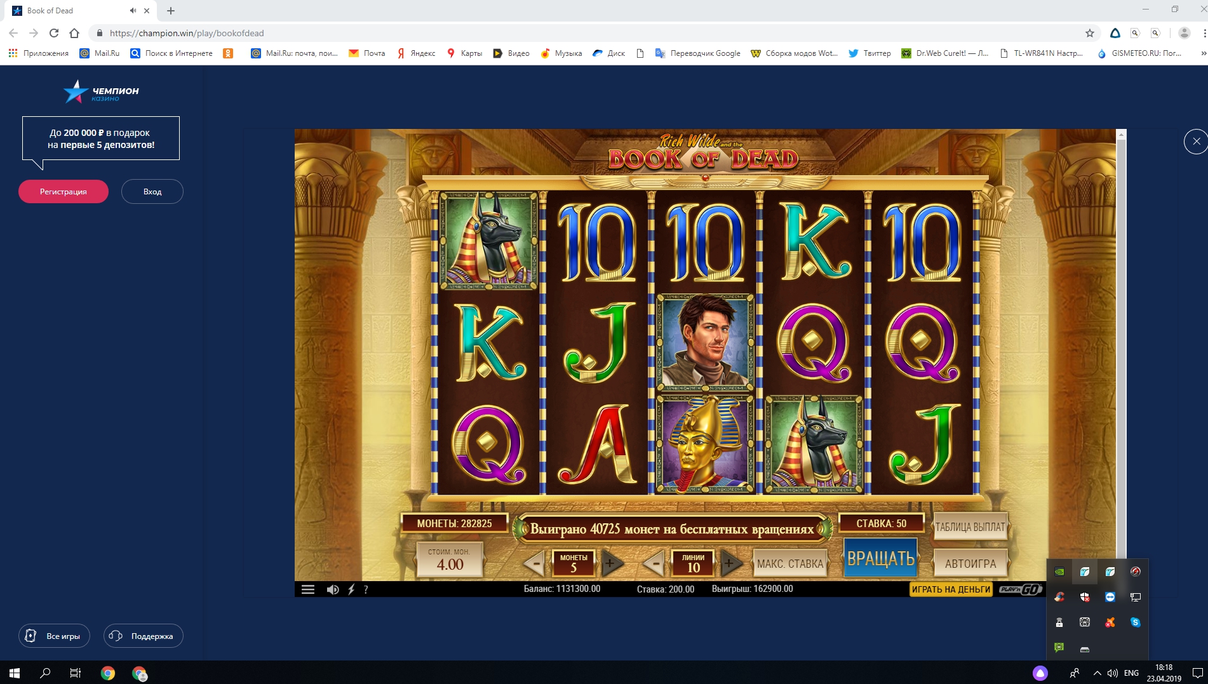The height and width of the screenshot is (684, 1208).
Task: Open the Chrome profile avatar
Action: point(1185,33)
